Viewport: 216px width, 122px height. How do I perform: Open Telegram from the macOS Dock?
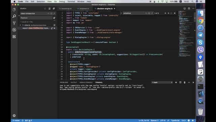(x=200, y=35)
